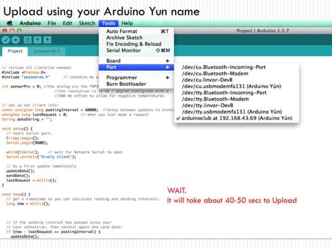Expand the Board submenu
332x249 pixels.
(x=136, y=61)
